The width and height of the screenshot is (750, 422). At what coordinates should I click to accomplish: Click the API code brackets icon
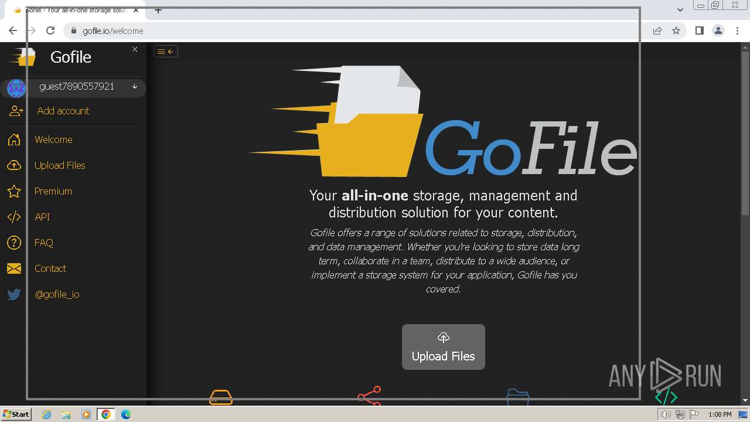pyautogui.click(x=14, y=217)
